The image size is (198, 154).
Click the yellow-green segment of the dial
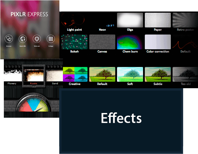pyautogui.click(x=43, y=106)
